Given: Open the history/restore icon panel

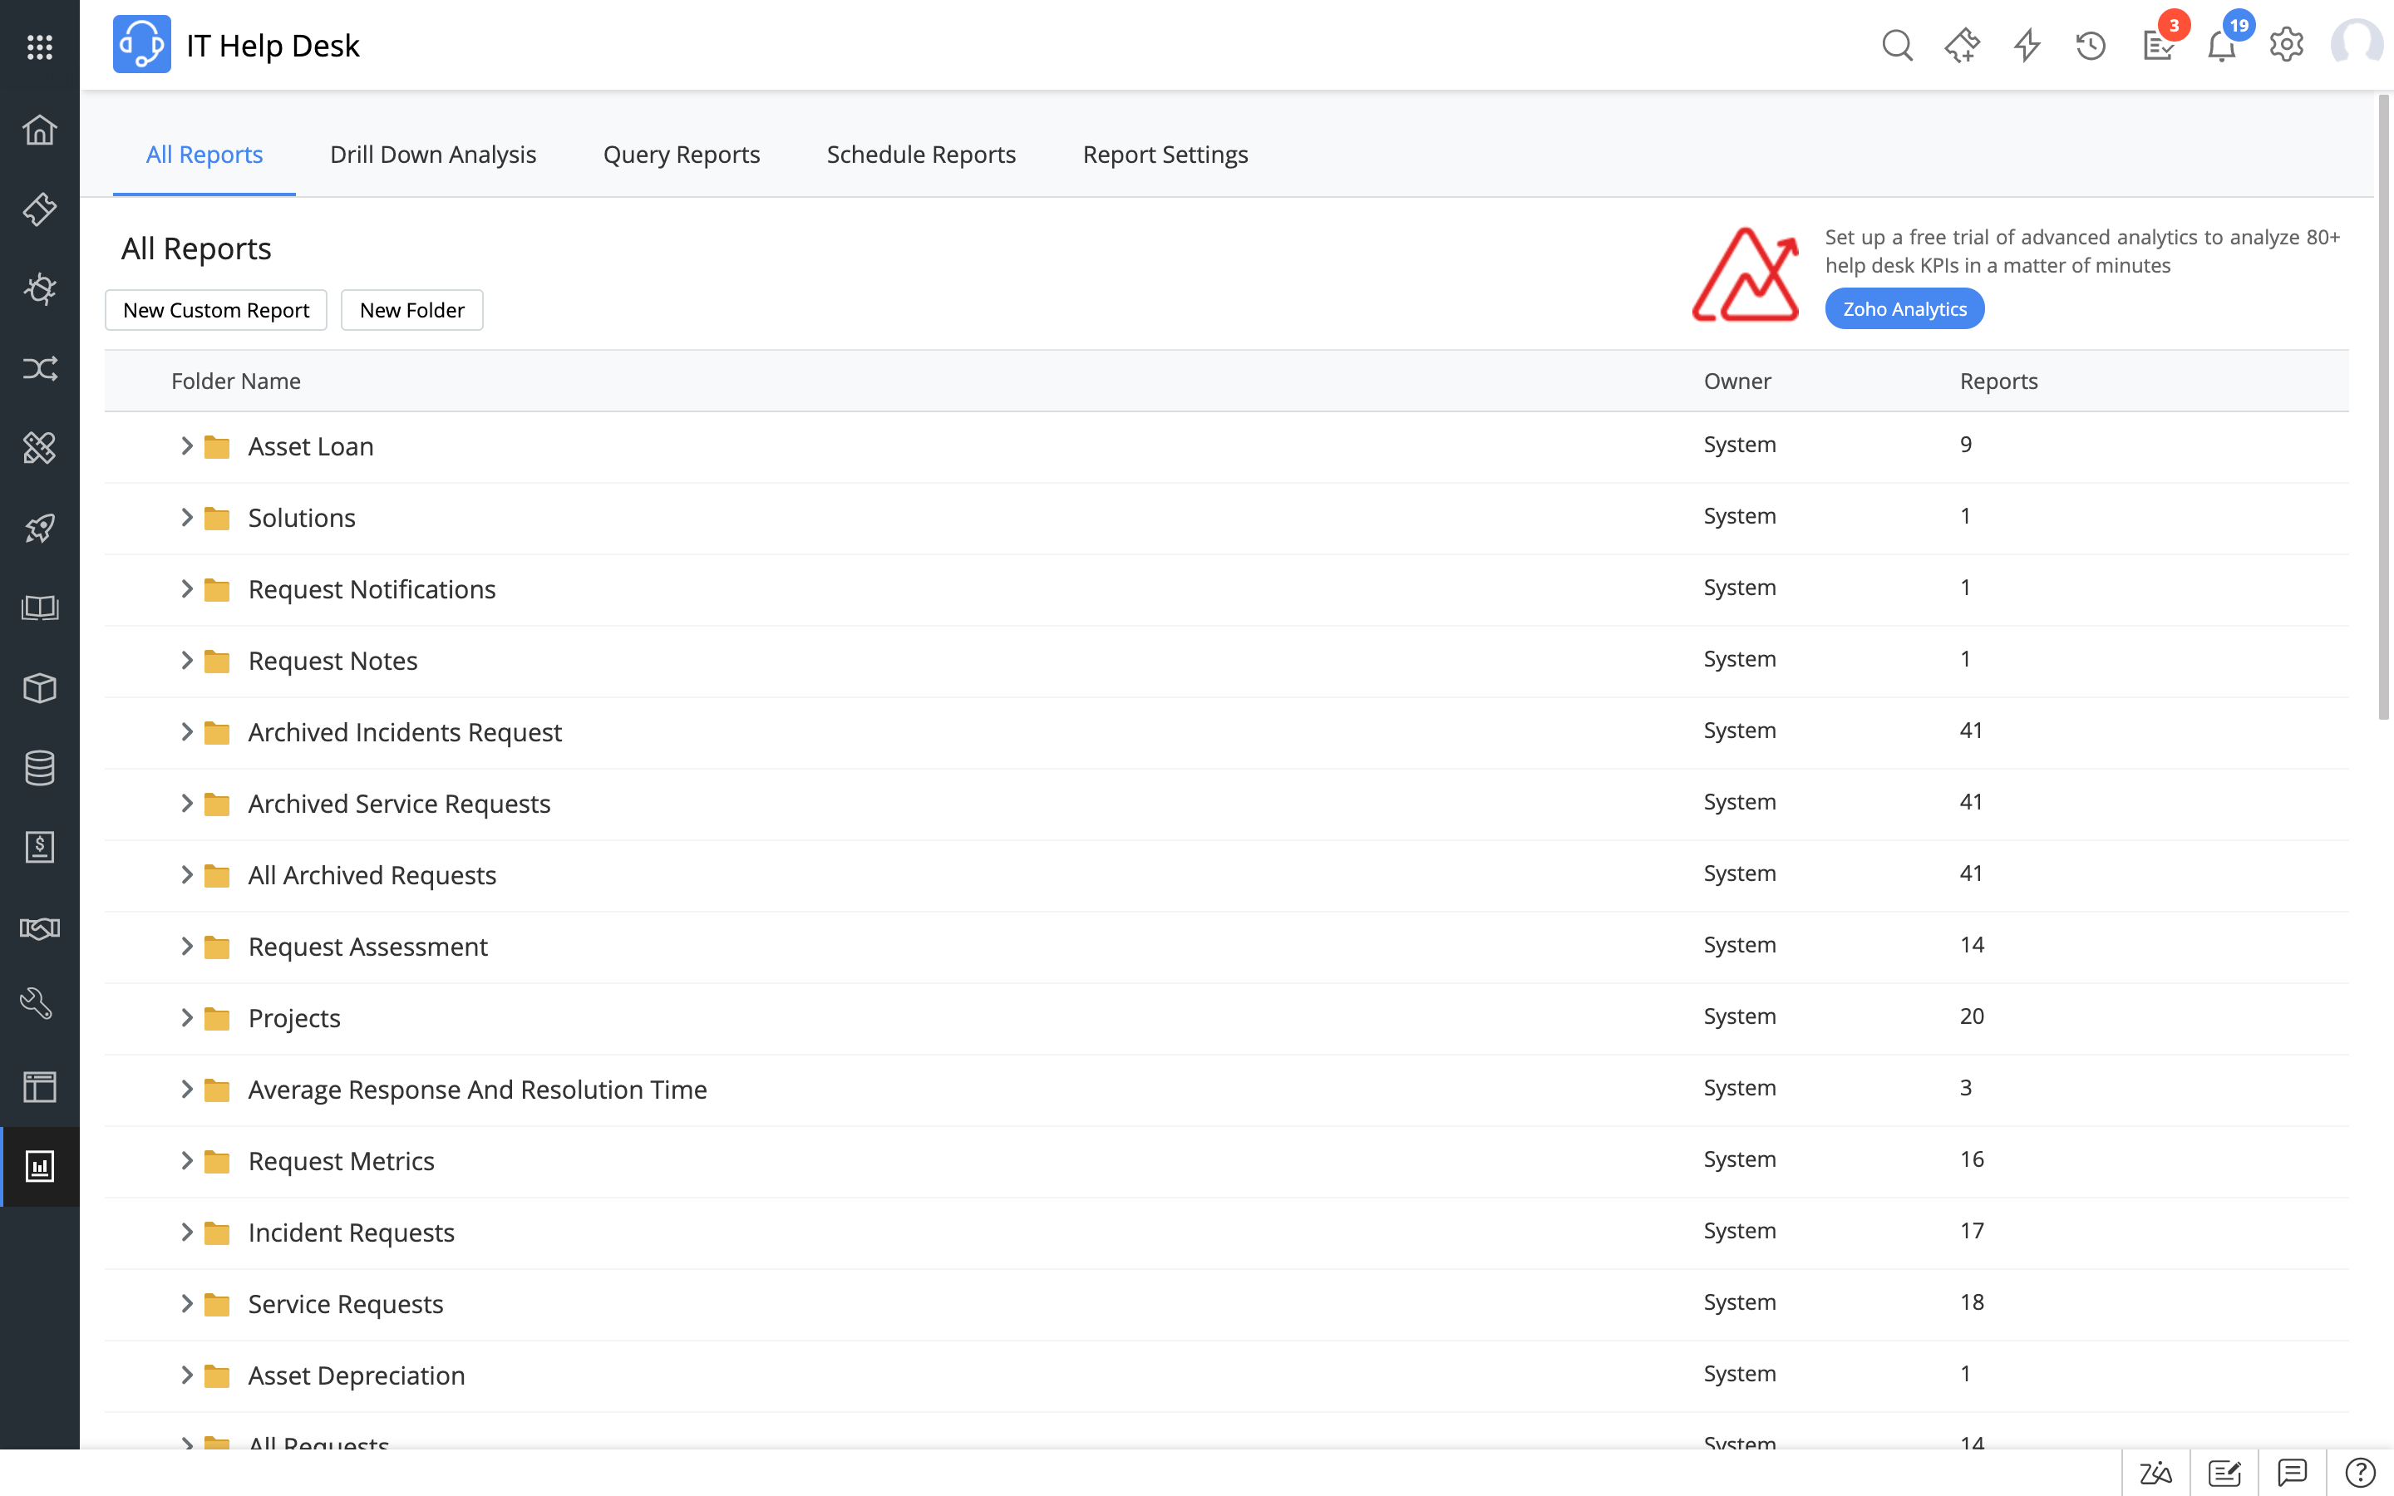Looking at the screenshot, I should coord(2091,45).
